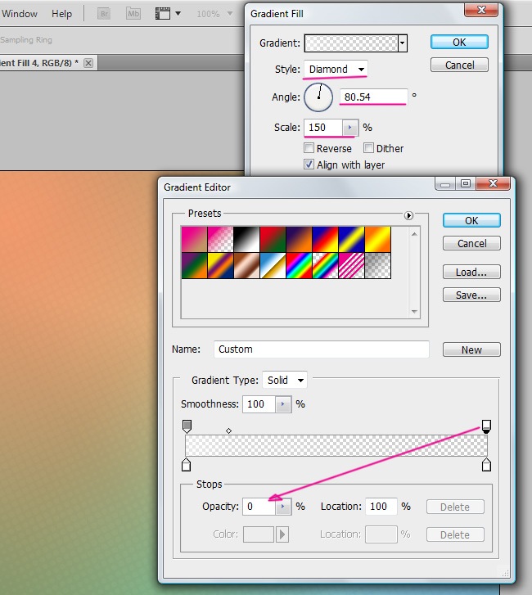Click OK in the Gradient Editor
Image resolution: width=532 pixels, height=595 pixels.
pos(471,220)
